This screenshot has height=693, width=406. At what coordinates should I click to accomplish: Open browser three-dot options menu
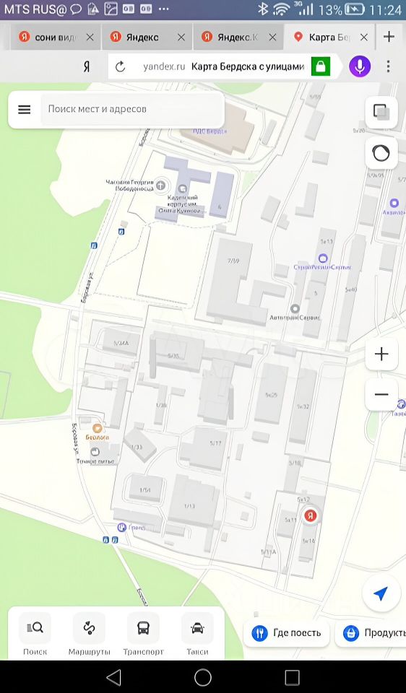pos(388,66)
